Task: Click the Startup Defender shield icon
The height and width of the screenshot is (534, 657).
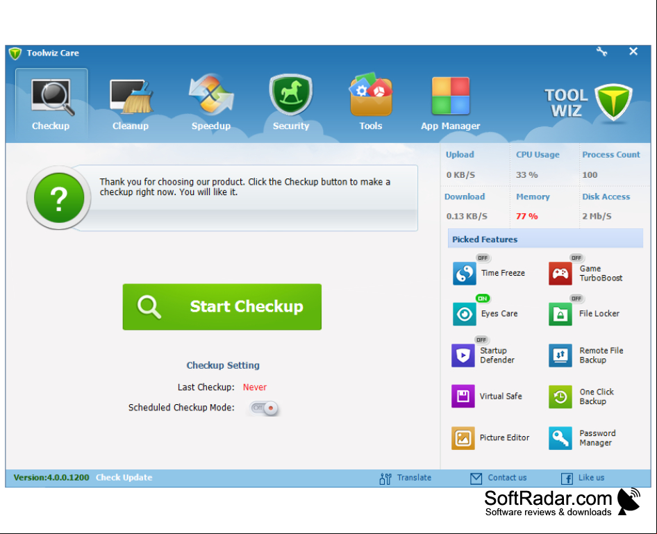Action: (x=463, y=356)
